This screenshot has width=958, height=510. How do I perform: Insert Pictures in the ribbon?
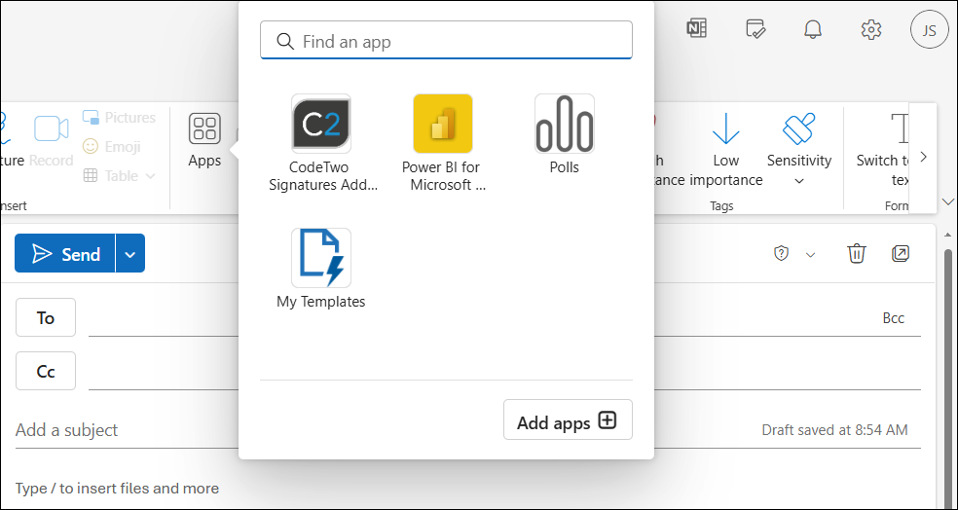tap(119, 117)
